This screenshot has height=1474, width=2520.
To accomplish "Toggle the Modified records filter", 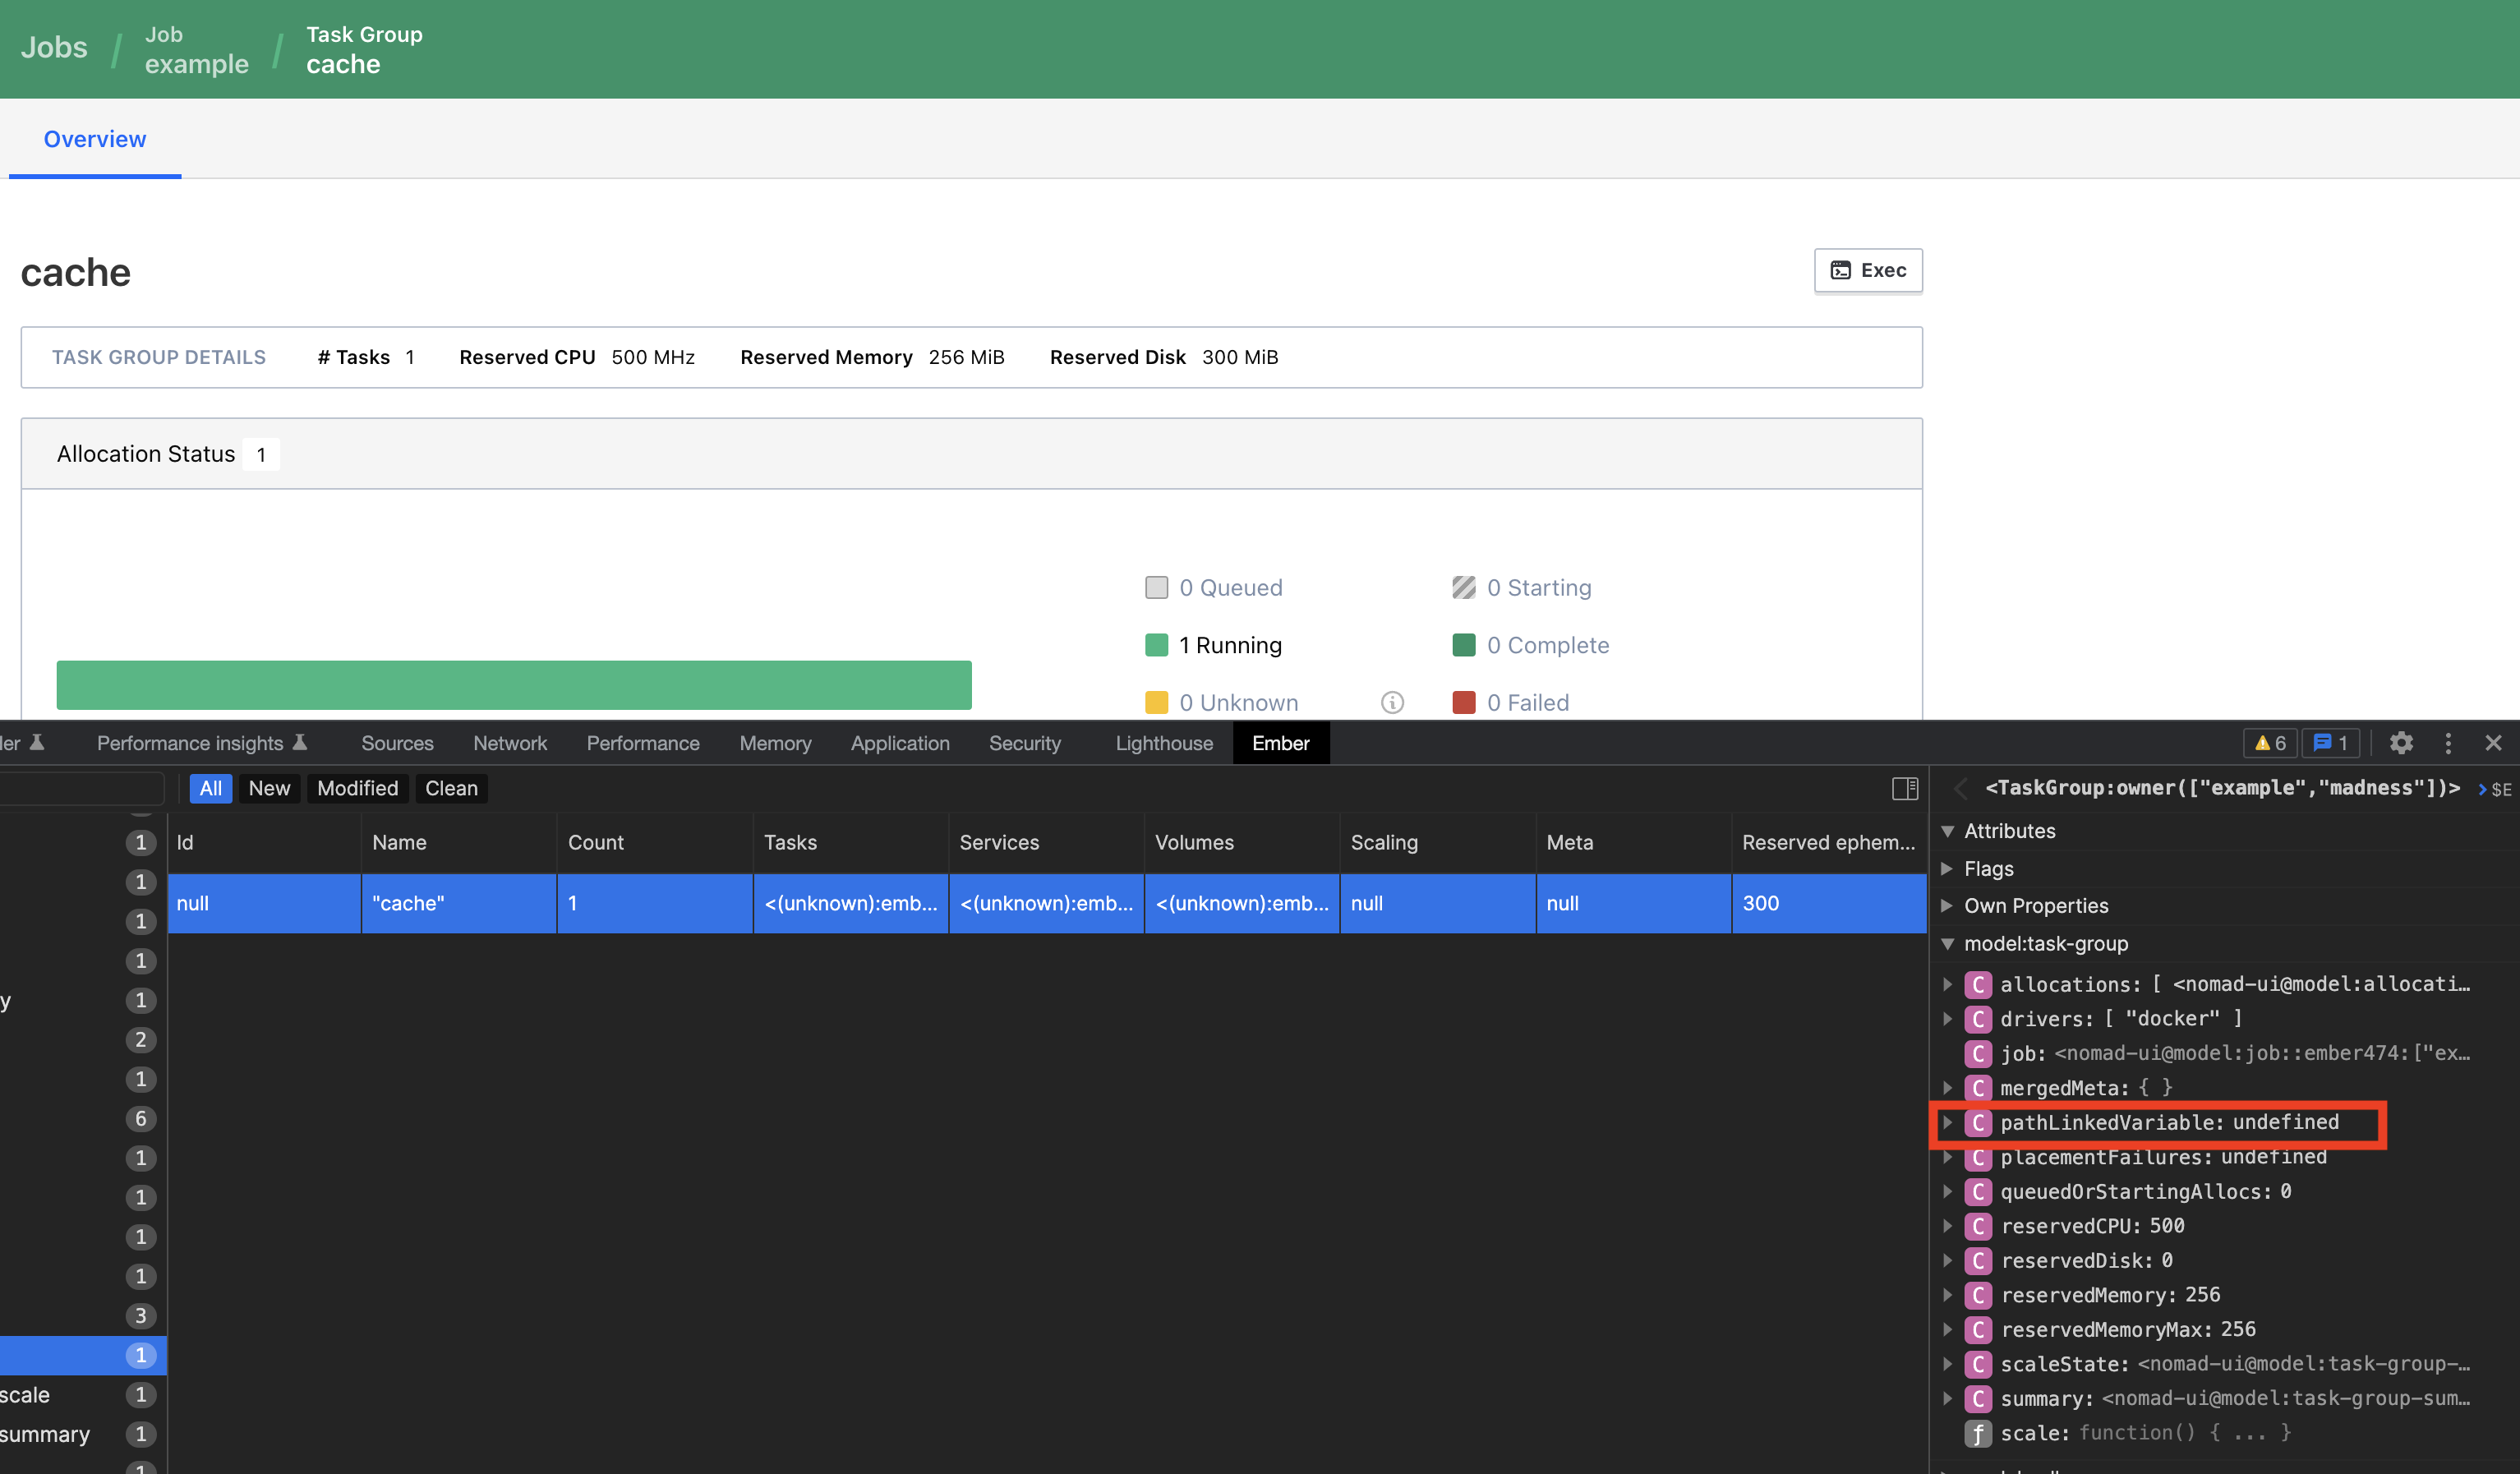I will click(357, 788).
